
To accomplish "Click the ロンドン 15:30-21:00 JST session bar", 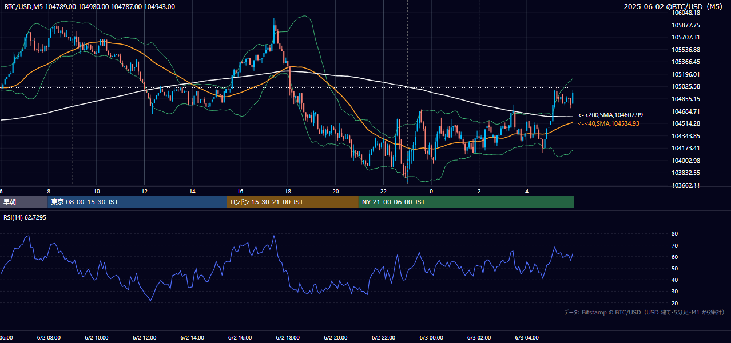I will click(293, 202).
